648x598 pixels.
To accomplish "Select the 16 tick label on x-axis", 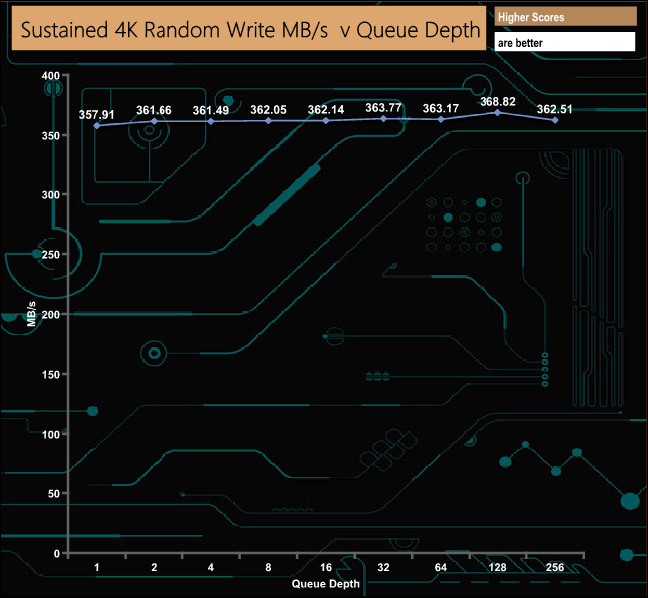I will click(326, 568).
